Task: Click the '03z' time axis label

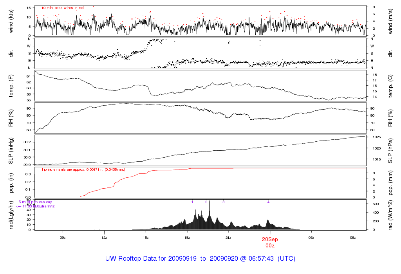Action: click(x=311, y=238)
